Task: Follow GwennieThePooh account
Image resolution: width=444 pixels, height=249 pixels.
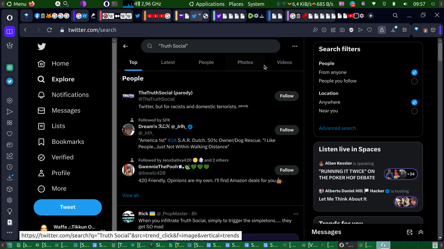Action: pyautogui.click(x=287, y=170)
